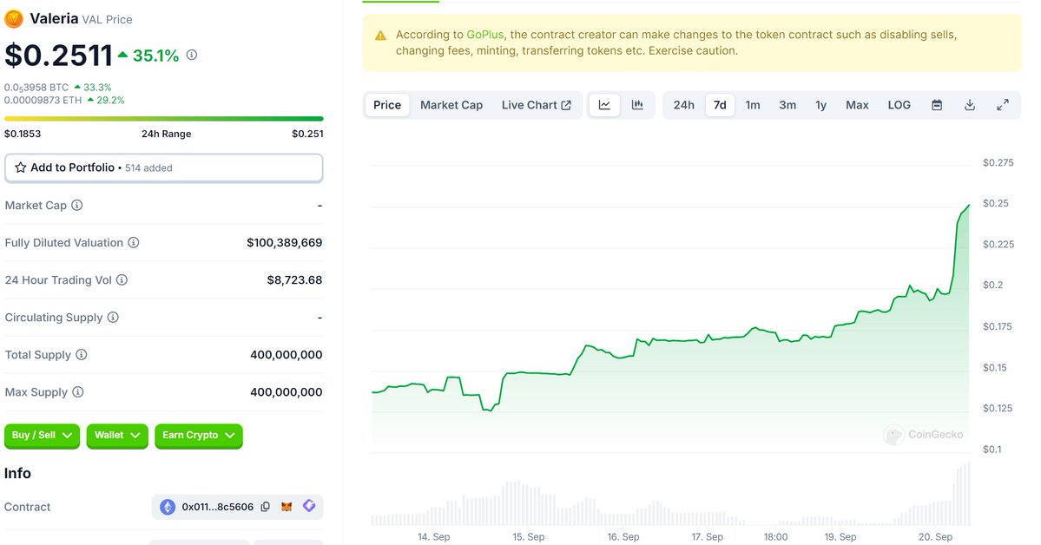The width and height of the screenshot is (1041, 545).
Task: Click the star icon in Add to Portfolio
Action: 21,167
